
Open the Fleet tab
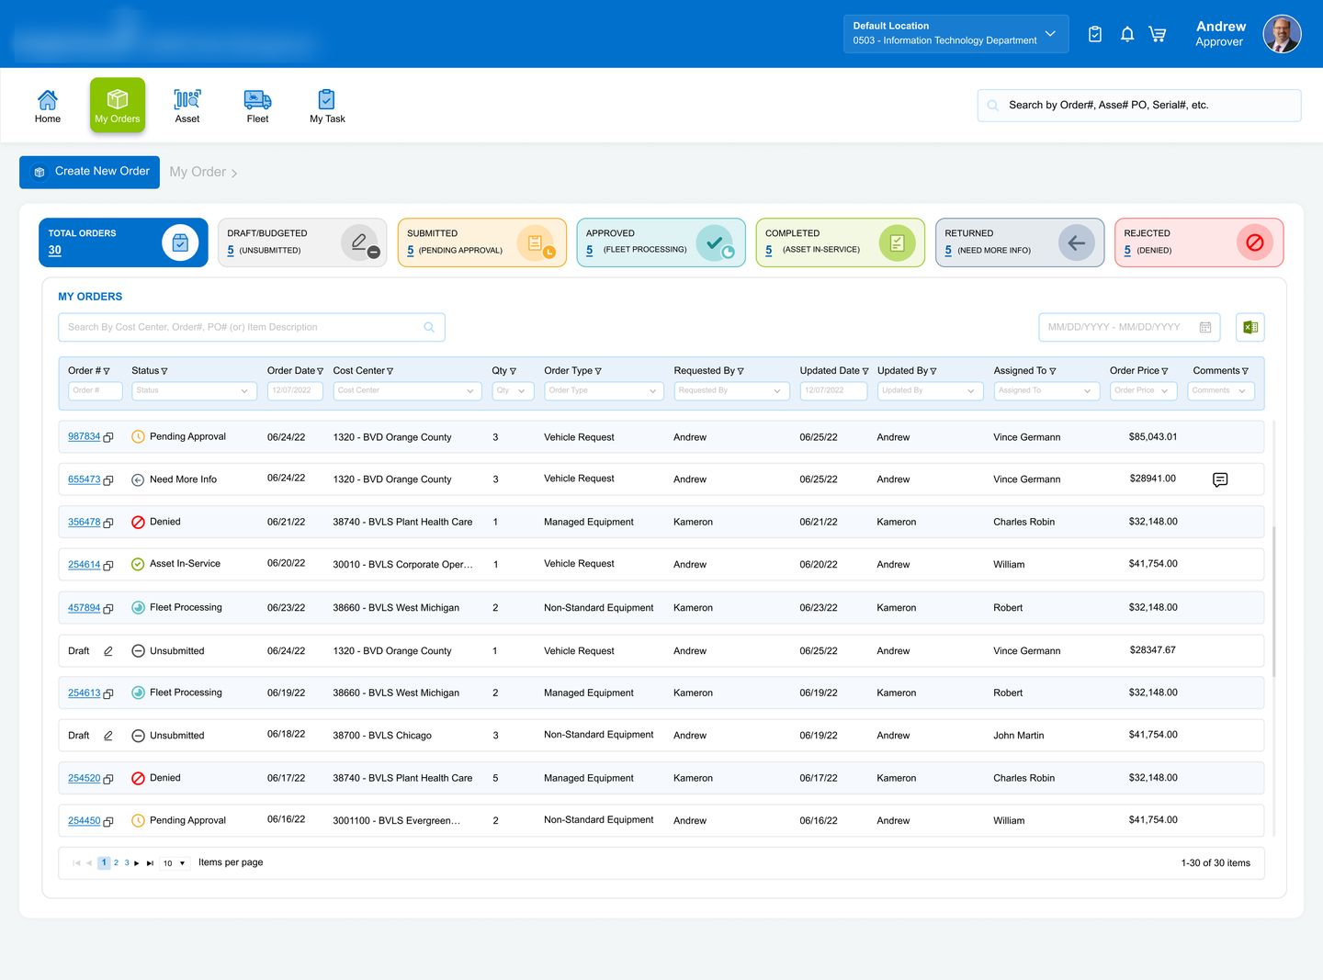pyautogui.click(x=257, y=106)
